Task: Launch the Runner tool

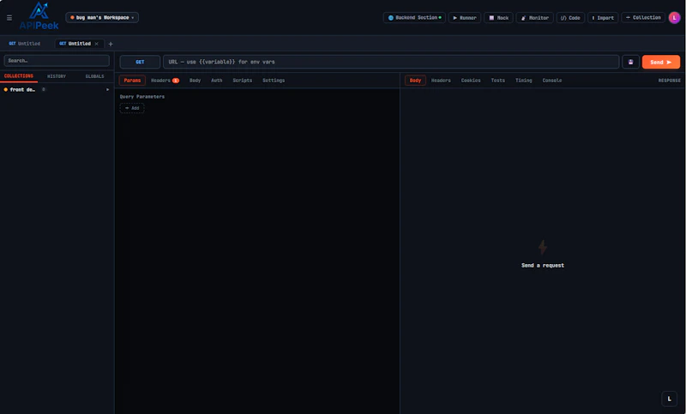Action: click(465, 18)
